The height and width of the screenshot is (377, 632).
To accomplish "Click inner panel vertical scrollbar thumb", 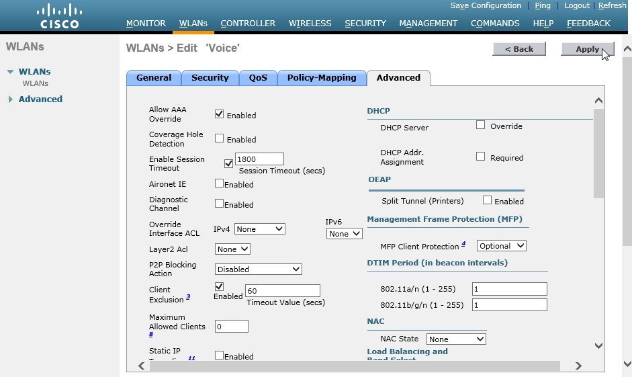I will (598, 153).
